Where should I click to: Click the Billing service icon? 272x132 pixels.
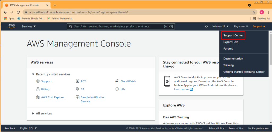(x=38, y=89)
